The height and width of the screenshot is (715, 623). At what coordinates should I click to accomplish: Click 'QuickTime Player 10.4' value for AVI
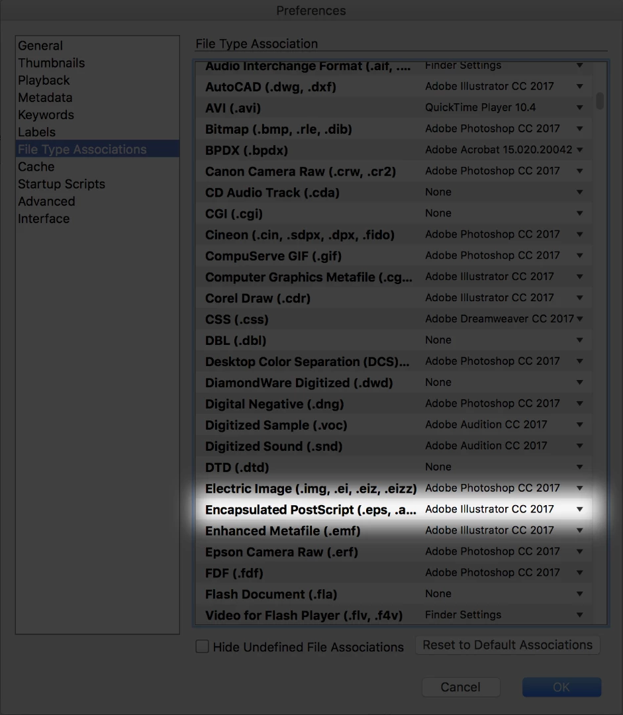pos(480,108)
